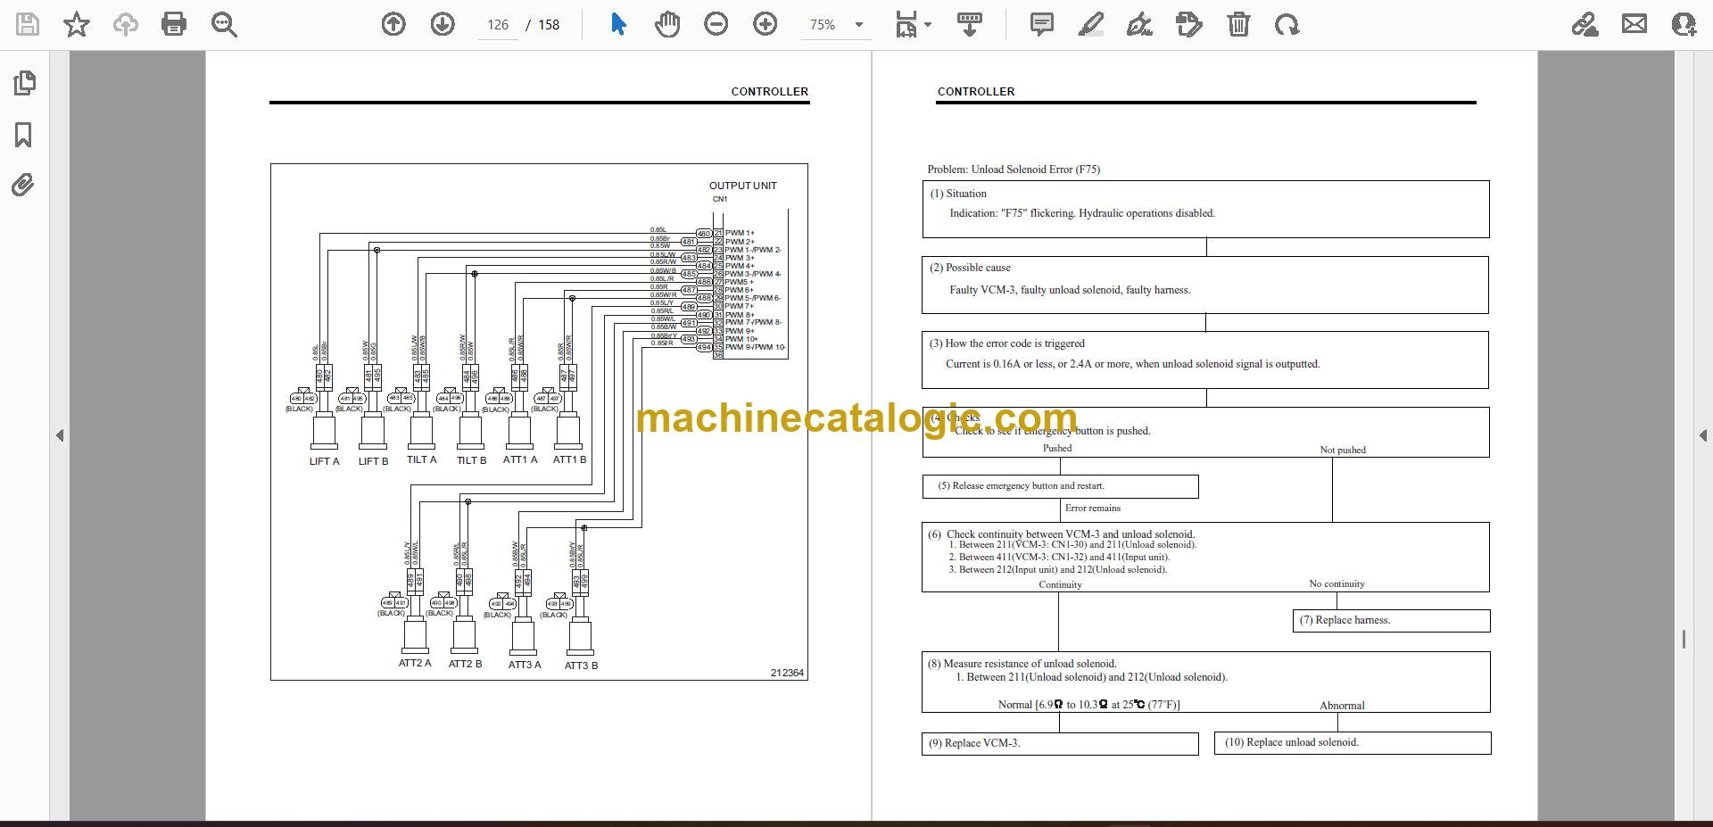1713x827 pixels.
Task: Click the CONTROLLER header on the right page
Action: pyautogui.click(x=976, y=92)
